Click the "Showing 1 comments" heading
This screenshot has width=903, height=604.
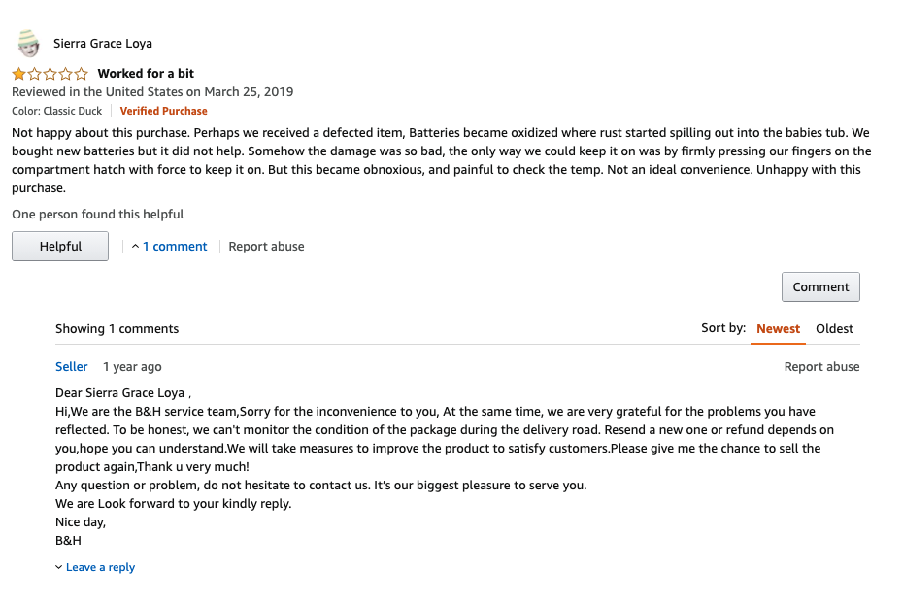[x=117, y=329]
